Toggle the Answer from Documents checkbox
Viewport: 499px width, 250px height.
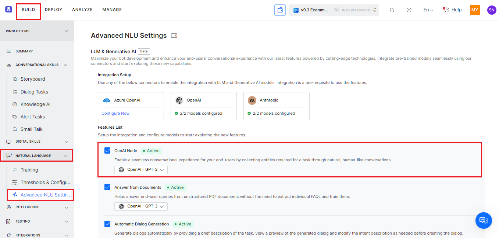(107, 187)
